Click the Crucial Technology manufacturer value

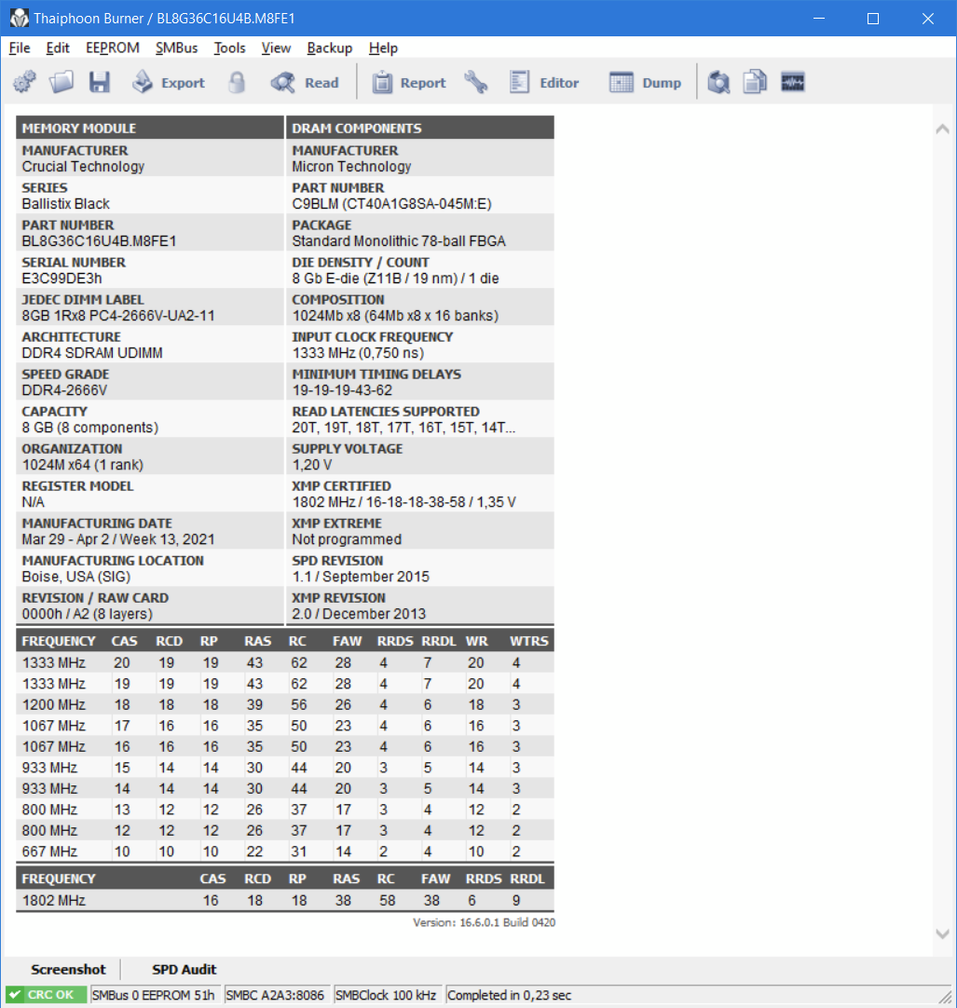tap(83, 167)
